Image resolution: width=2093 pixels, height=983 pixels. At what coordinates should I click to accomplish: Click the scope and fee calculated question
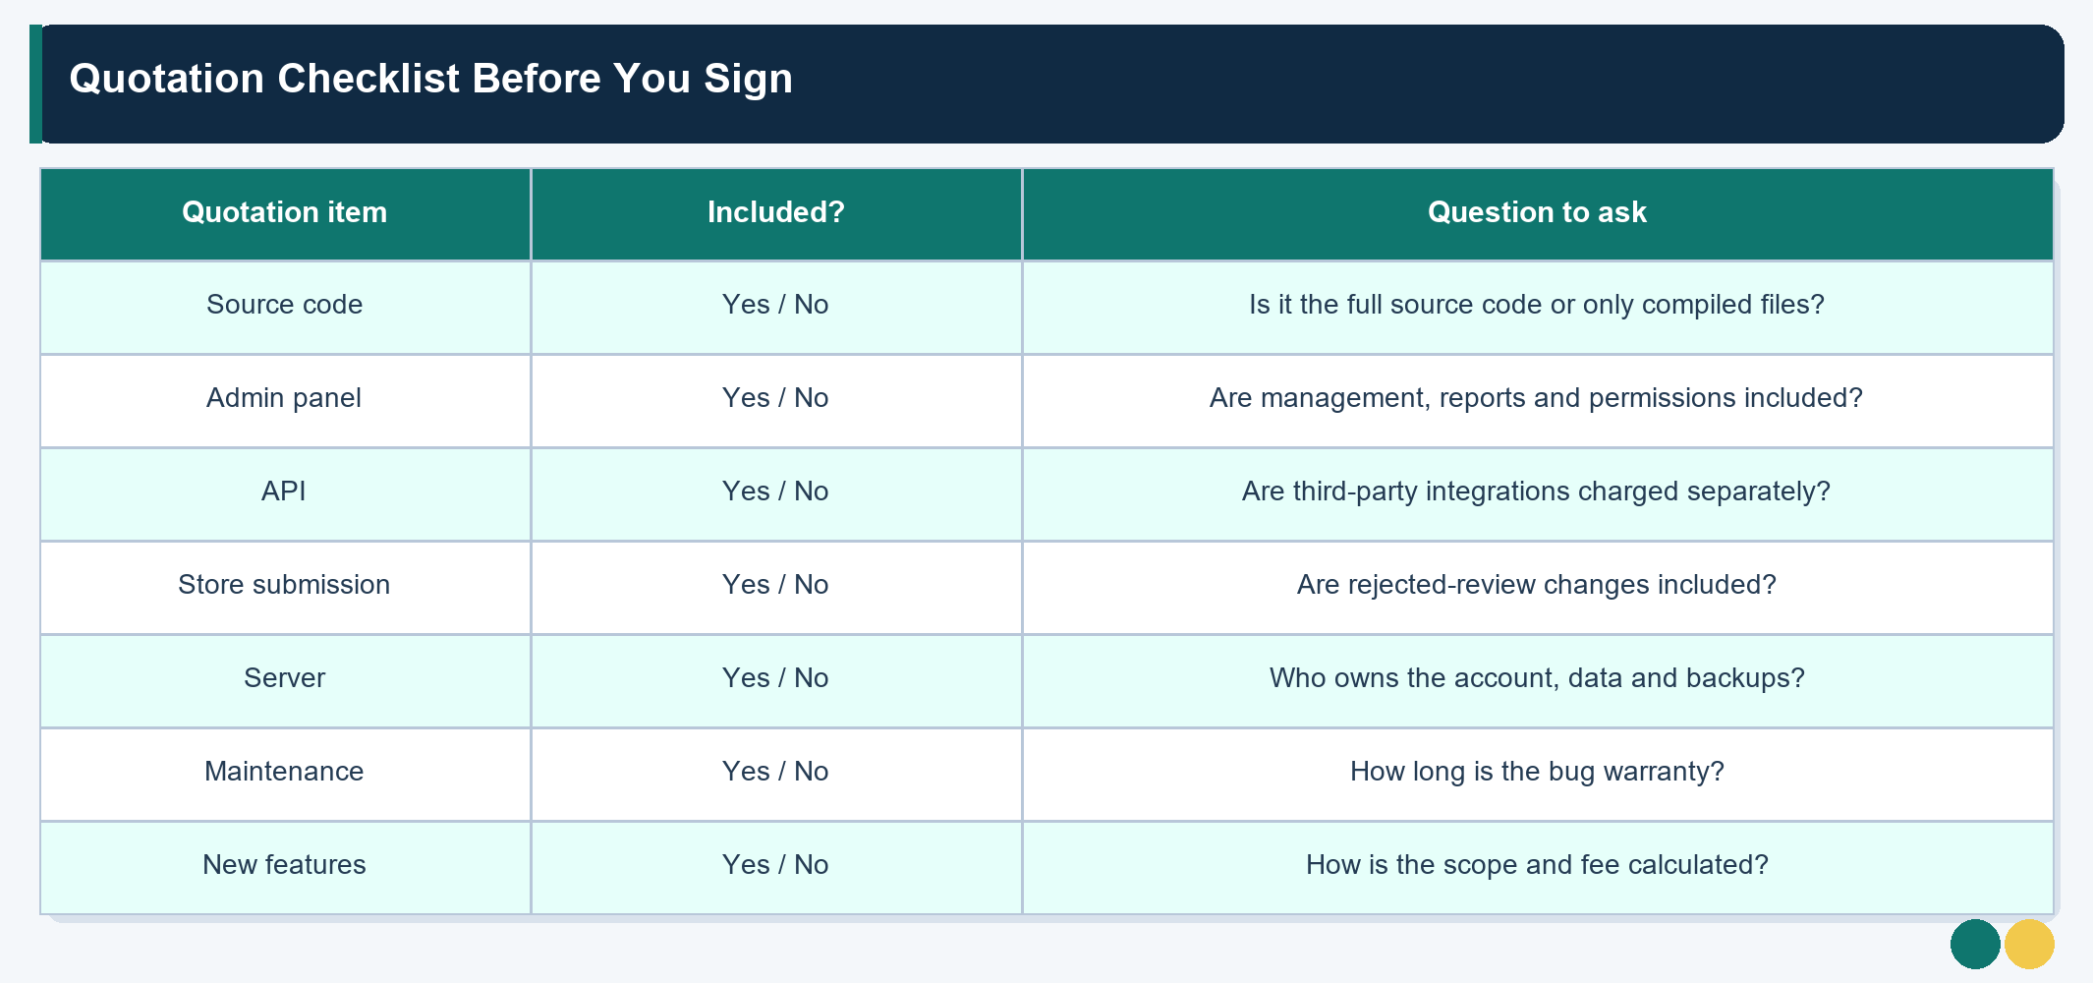click(1537, 865)
